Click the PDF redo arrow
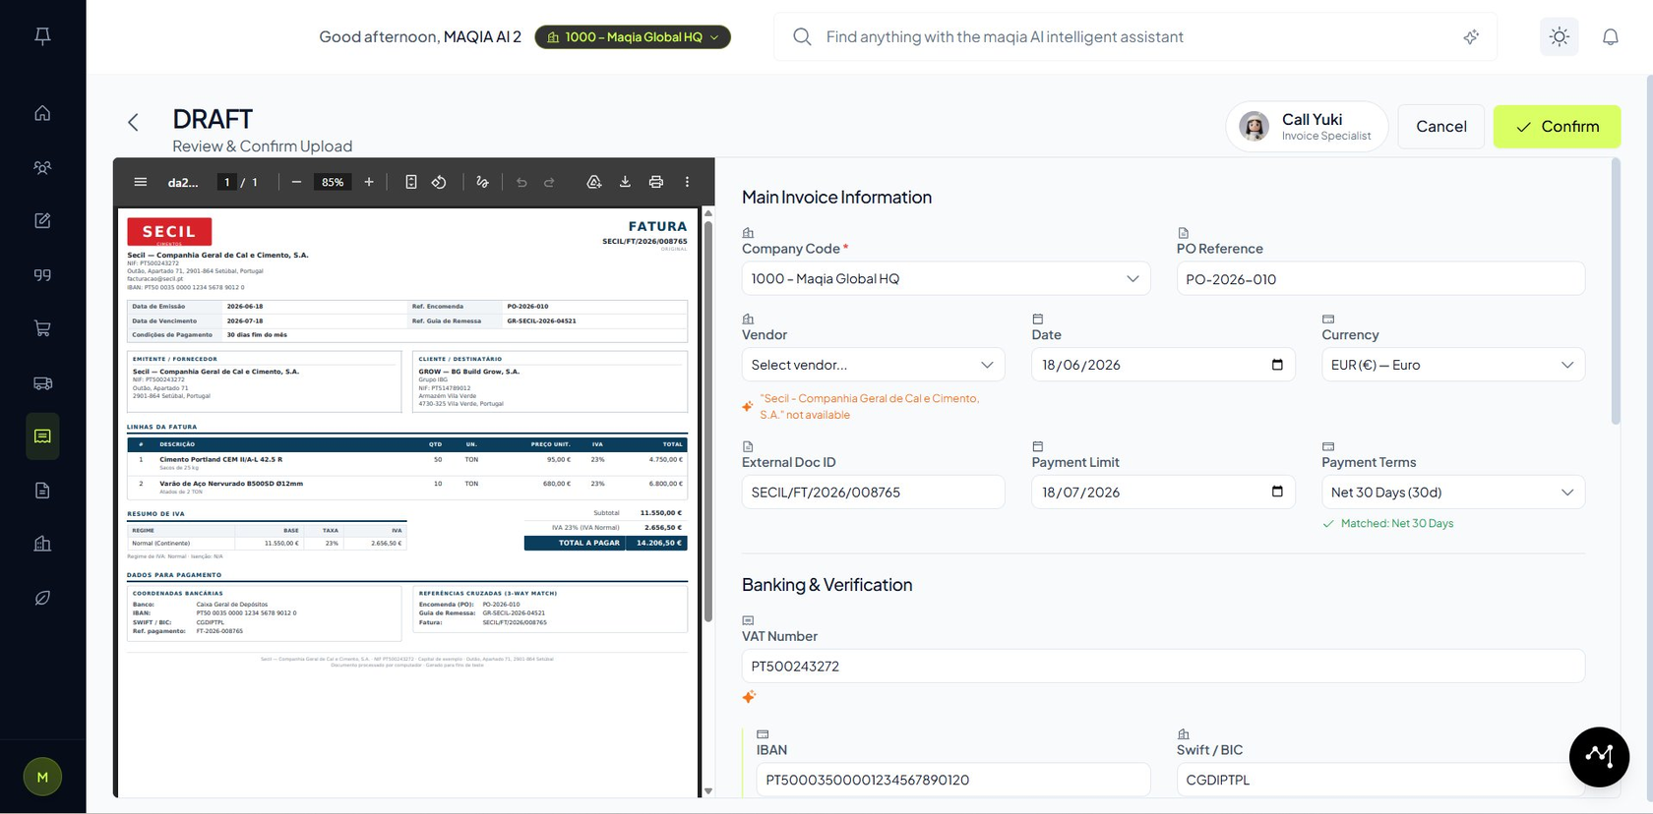Image resolution: width=1653 pixels, height=814 pixels. pos(549,182)
